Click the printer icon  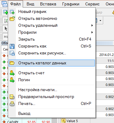click(12, 104)
